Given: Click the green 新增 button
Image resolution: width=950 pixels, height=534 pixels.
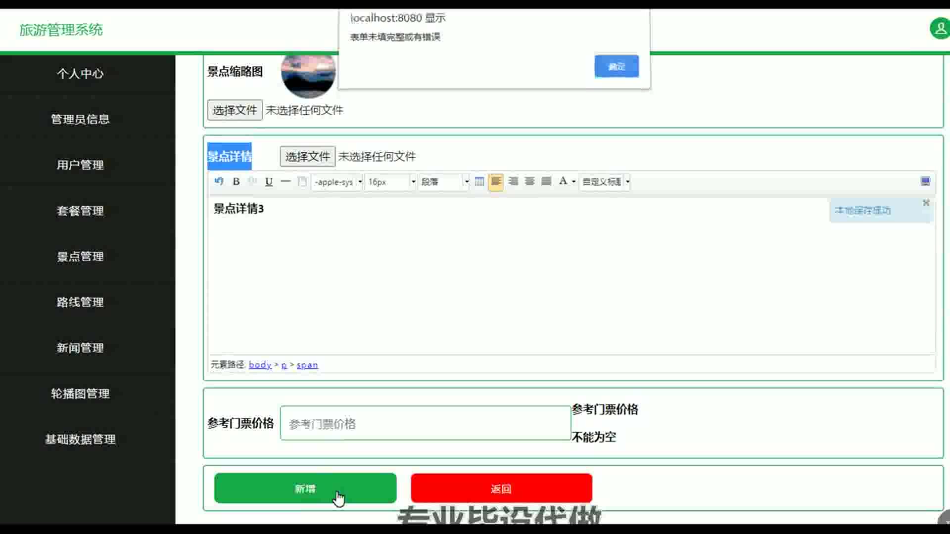Looking at the screenshot, I should (x=305, y=489).
